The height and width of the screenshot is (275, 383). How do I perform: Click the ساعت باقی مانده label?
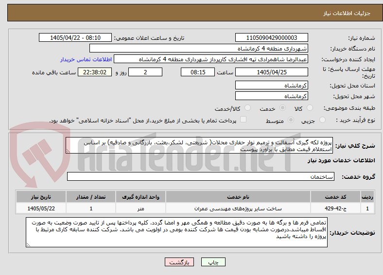tap(54, 72)
